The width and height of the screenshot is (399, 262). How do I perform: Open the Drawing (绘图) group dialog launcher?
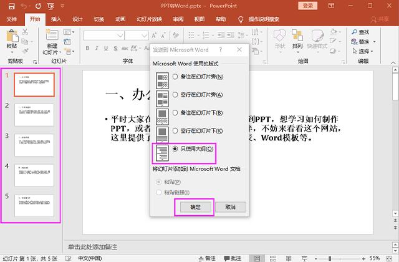click(344, 62)
